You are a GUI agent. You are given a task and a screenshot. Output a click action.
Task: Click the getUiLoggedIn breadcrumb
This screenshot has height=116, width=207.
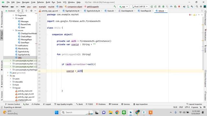92,6
